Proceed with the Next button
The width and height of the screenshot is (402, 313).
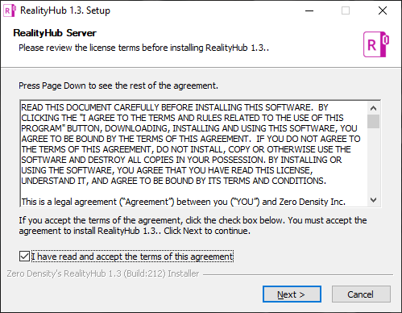click(x=292, y=294)
